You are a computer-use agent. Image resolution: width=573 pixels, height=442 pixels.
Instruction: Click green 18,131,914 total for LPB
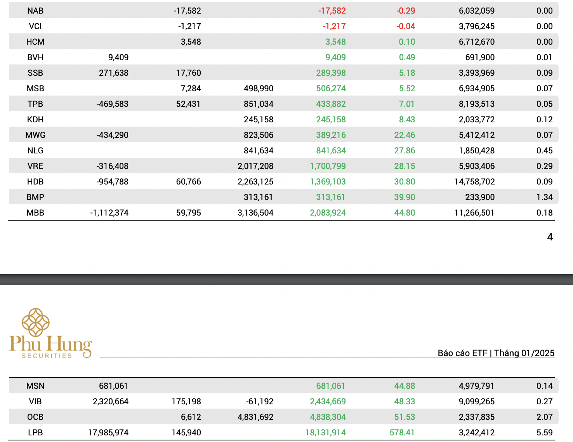(325, 433)
